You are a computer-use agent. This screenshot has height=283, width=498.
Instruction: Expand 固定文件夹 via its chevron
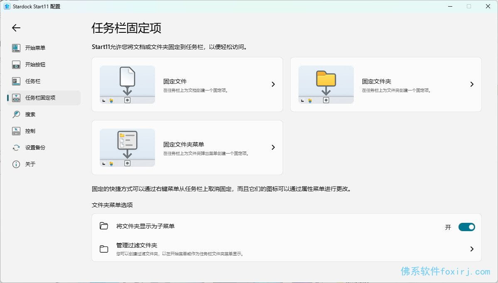pyautogui.click(x=472, y=84)
